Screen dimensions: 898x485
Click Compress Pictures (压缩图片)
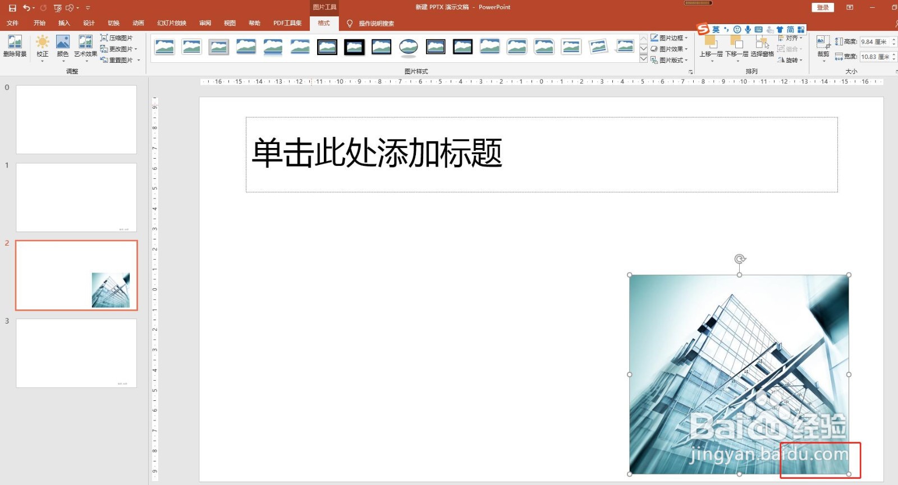coord(117,38)
